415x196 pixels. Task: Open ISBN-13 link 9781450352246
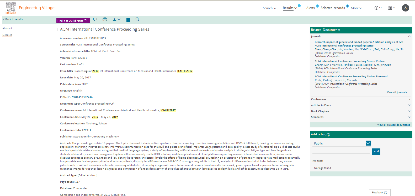(x=82, y=97)
